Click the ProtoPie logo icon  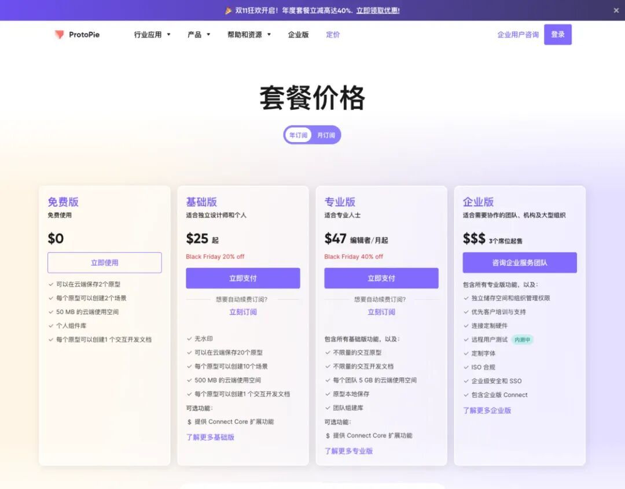tap(59, 35)
